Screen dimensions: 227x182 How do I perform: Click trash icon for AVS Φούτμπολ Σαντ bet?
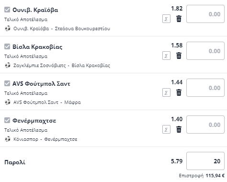click(179, 92)
